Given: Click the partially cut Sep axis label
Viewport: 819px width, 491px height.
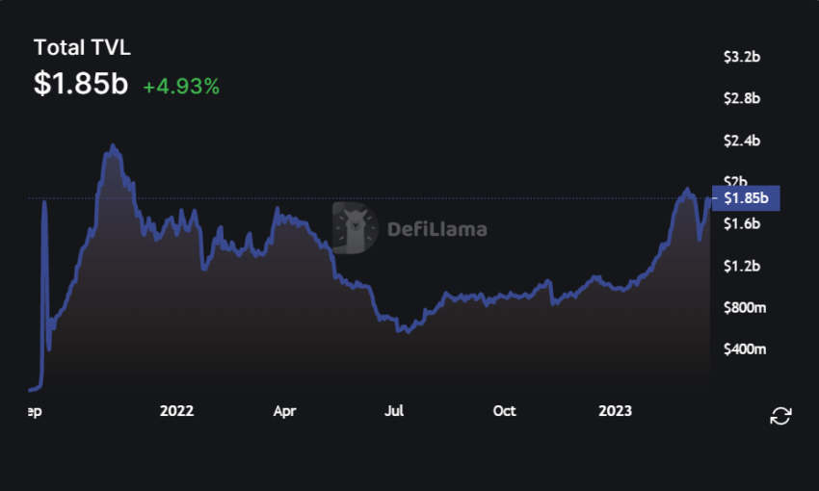Looking at the screenshot, I should point(35,412).
